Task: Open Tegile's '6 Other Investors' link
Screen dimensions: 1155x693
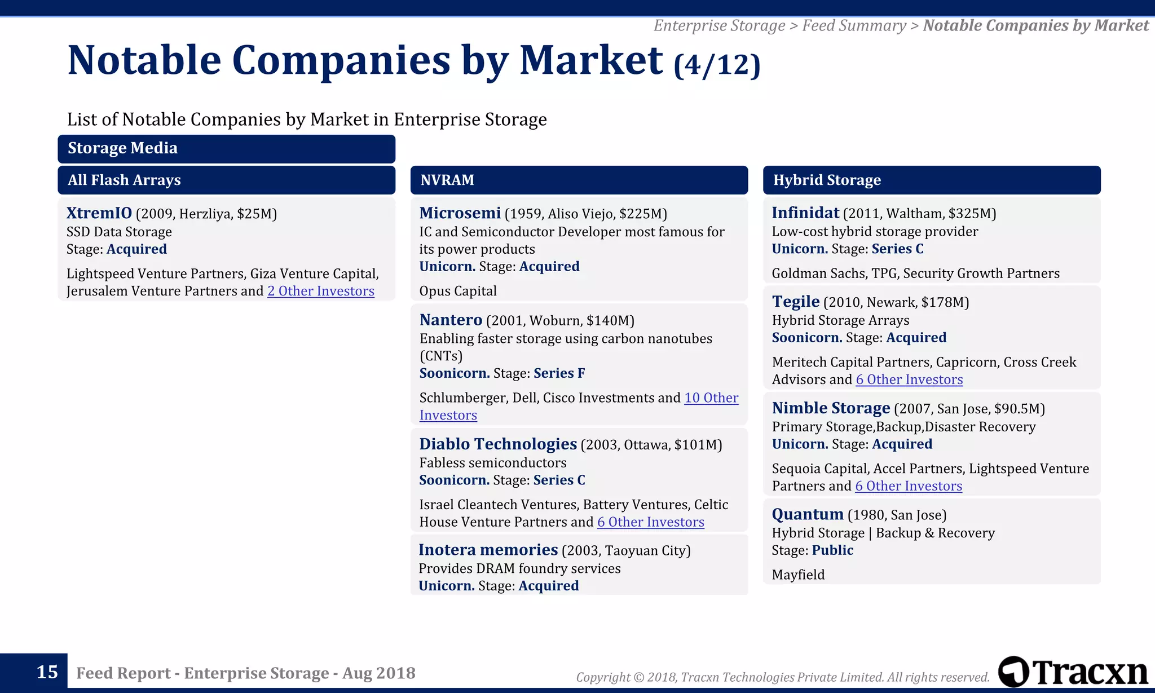Action: pyautogui.click(x=909, y=379)
